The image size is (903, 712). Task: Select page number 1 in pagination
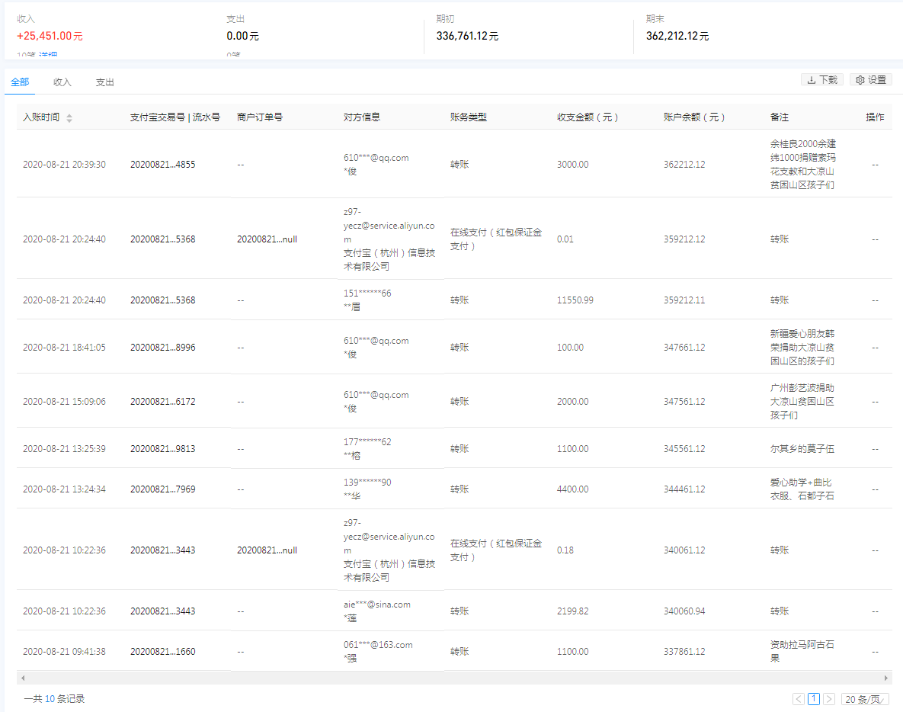click(814, 699)
